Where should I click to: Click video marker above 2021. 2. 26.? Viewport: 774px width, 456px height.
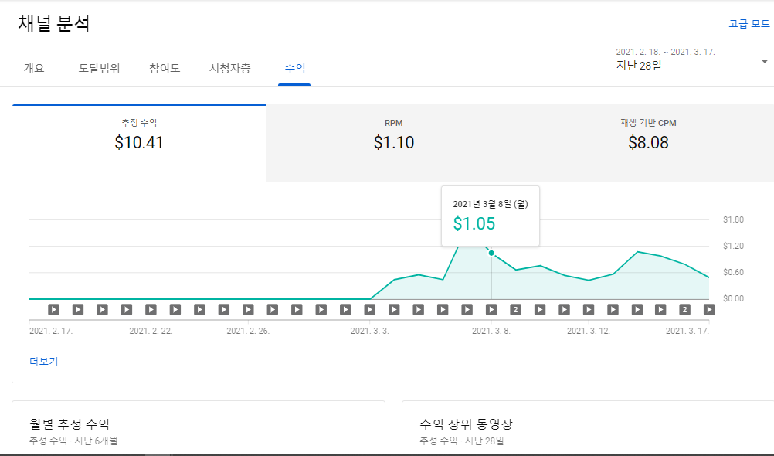click(248, 310)
